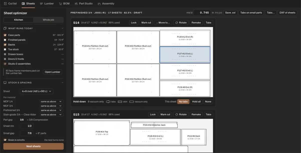Mark sheet S15 as cut
The image size is (301, 153).
[165, 114]
